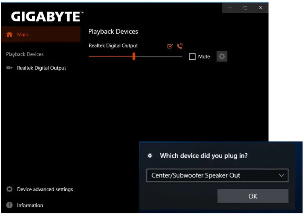Confirm with the OK button
The image size is (306, 216).
tap(253, 196)
